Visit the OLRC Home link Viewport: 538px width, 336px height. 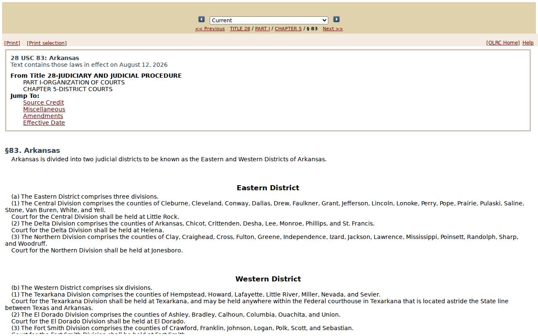(503, 43)
